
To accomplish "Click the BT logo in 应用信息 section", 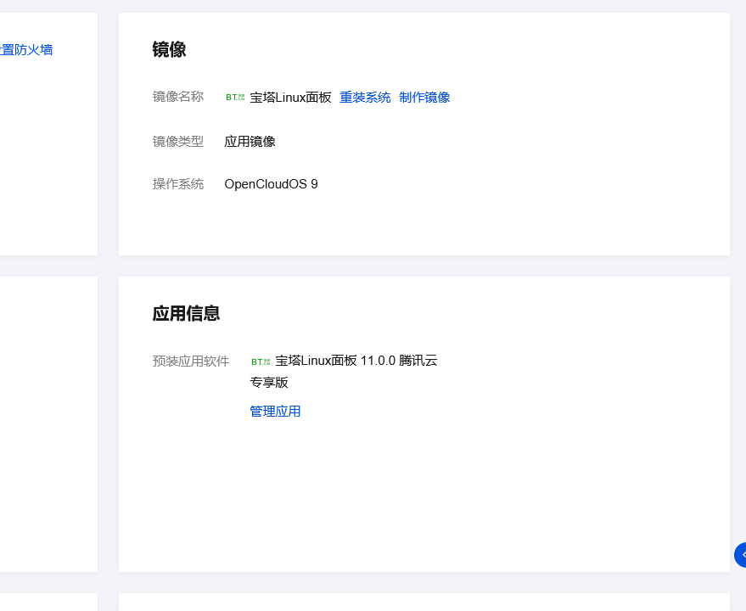I will point(261,362).
